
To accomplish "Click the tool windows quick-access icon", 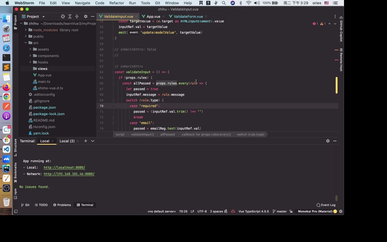I will [16, 211].
